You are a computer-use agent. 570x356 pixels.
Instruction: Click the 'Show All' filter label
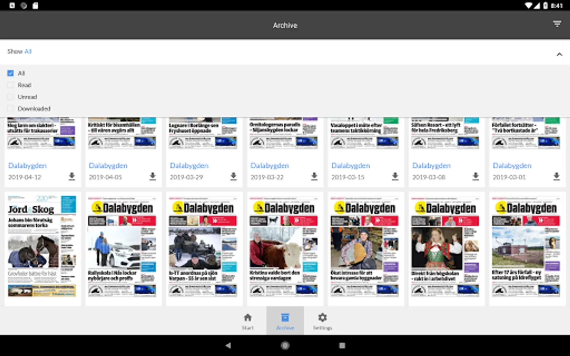point(19,51)
